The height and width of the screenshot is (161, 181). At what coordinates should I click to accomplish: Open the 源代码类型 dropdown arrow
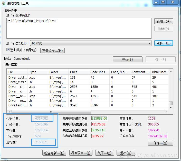click(149, 43)
